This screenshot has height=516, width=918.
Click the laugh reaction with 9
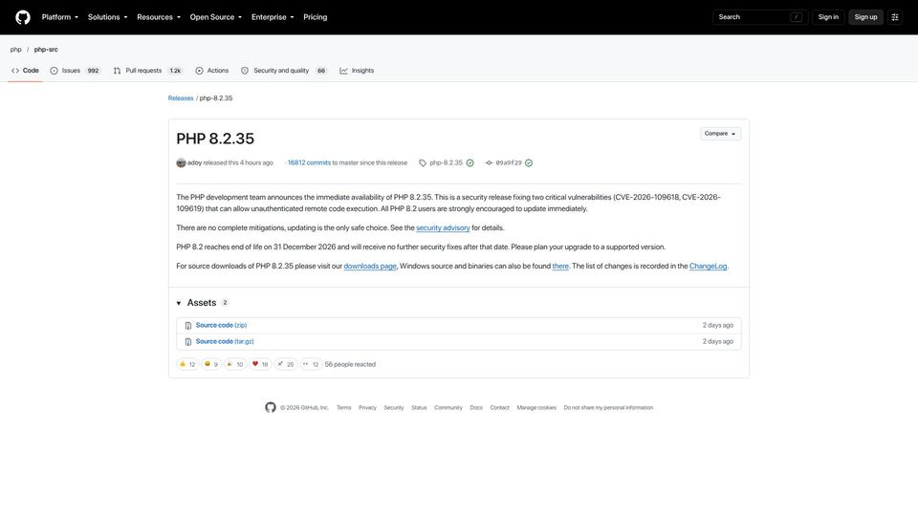[x=211, y=364]
